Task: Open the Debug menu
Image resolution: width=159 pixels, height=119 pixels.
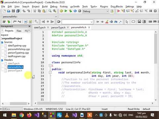Action: pos(54,7)
